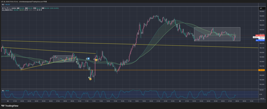The height and width of the screenshot is (109, 267).
Task: Click the white up-arrow annotation
Action: [x=76, y=62]
